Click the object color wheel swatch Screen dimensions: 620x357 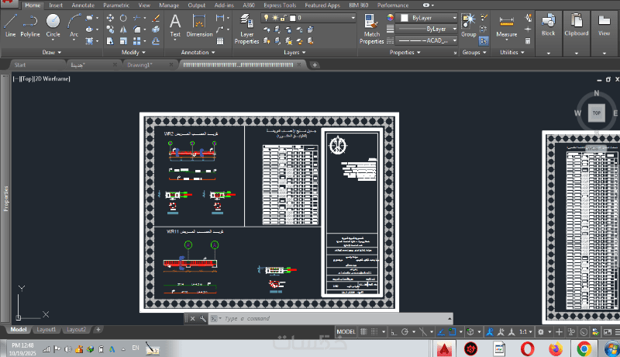click(389, 17)
